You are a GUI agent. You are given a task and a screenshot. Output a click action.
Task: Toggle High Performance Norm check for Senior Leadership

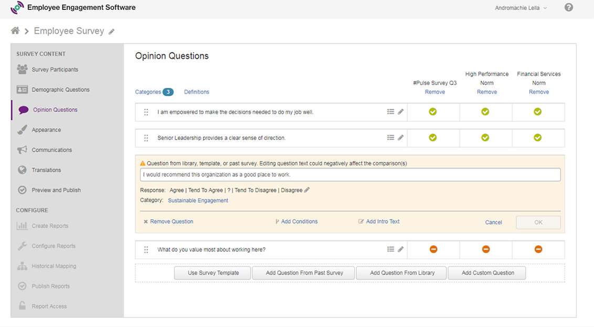485,138
